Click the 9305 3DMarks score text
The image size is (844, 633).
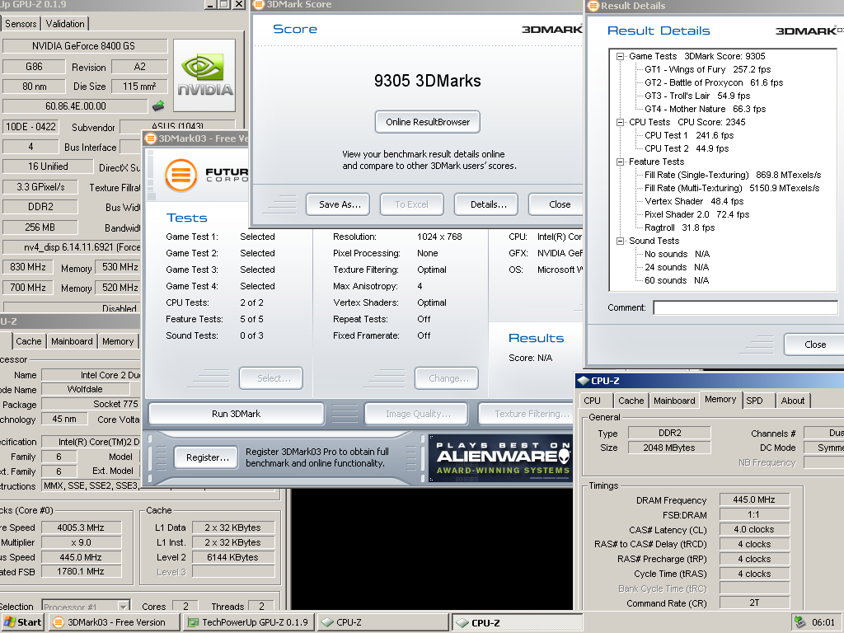click(428, 82)
